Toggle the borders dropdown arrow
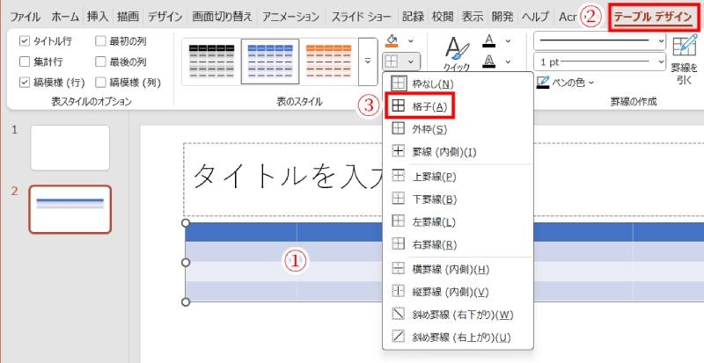 tap(410, 62)
